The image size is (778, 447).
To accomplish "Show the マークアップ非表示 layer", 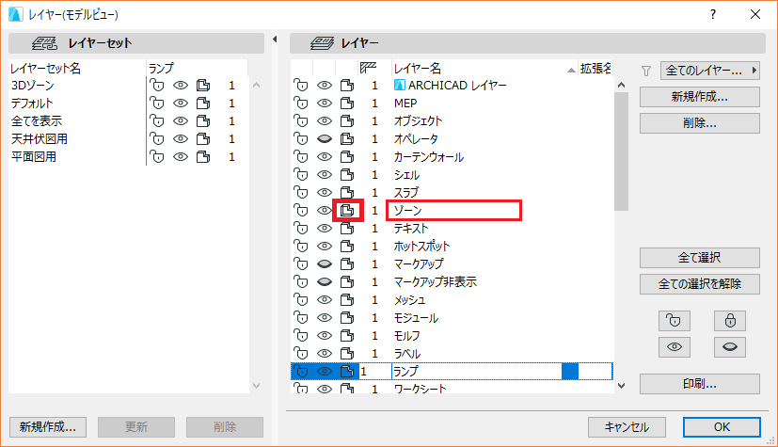I will click(x=324, y=281).
